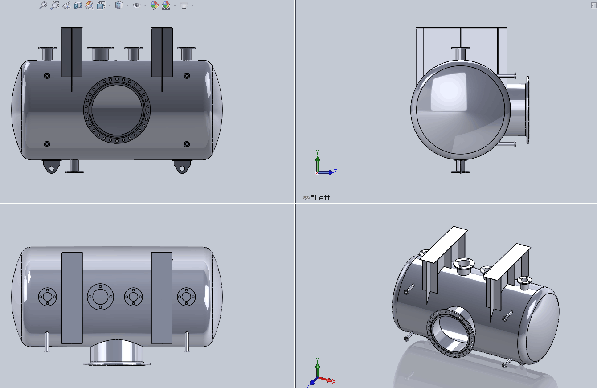Open Edit Appearance color ball tool
The image size is (597, 388).
(x=155, y=5)
